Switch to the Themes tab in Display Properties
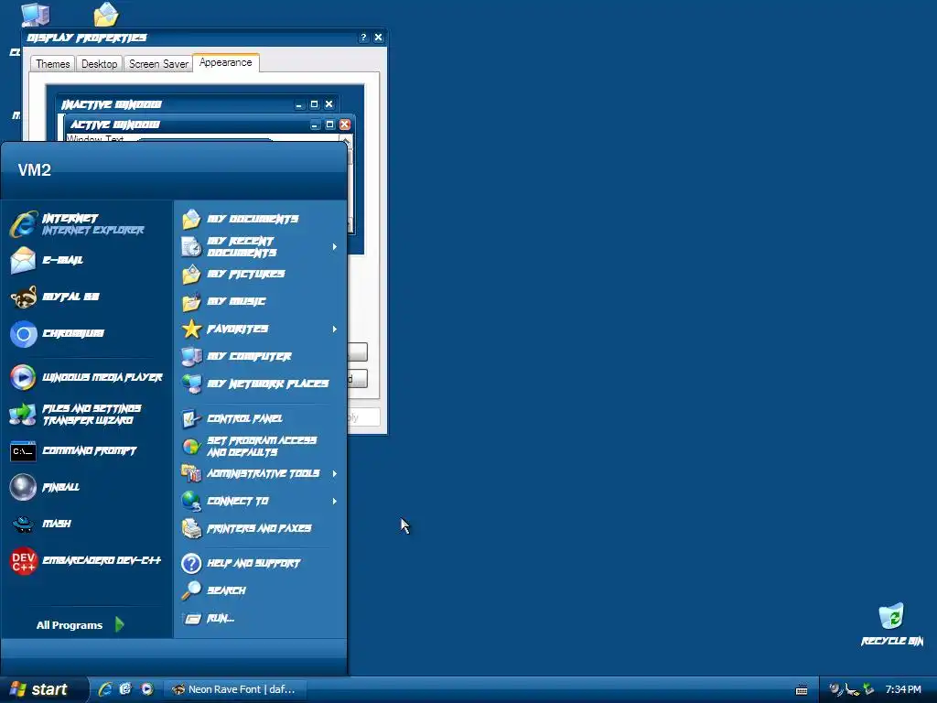This screenshot has width=937, height=703. [x=52, y=63]
